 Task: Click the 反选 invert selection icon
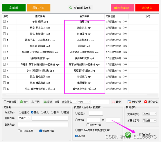coord(45,102)
